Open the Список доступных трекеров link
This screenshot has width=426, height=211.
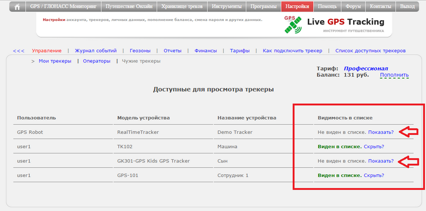point(371,51)
